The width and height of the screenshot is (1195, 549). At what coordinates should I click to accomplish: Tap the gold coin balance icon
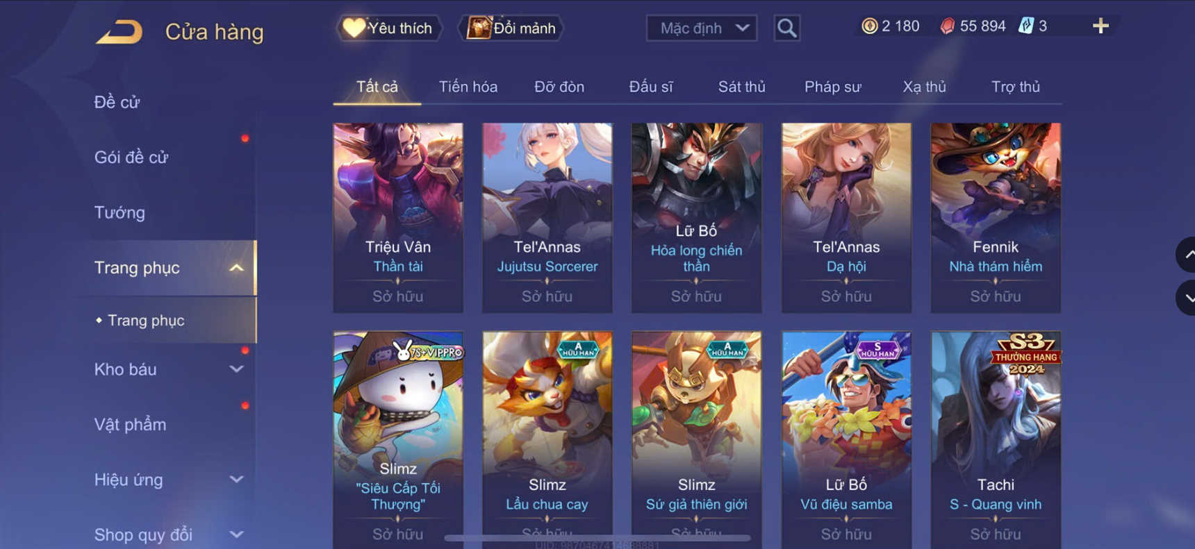[x=869, y=26]
